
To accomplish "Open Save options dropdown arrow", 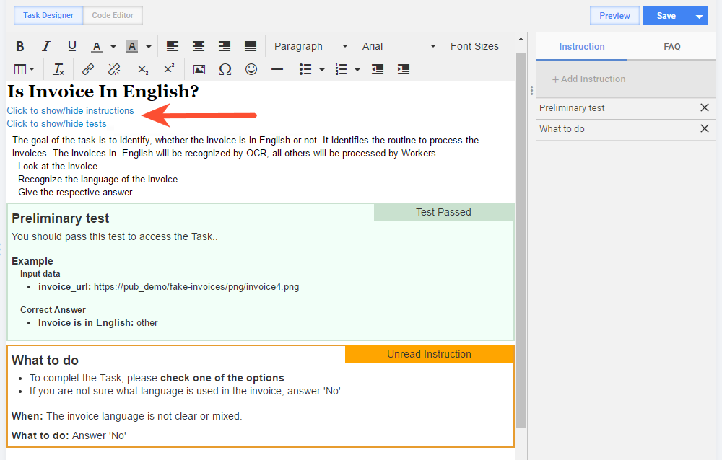I will tap(699, 16).
